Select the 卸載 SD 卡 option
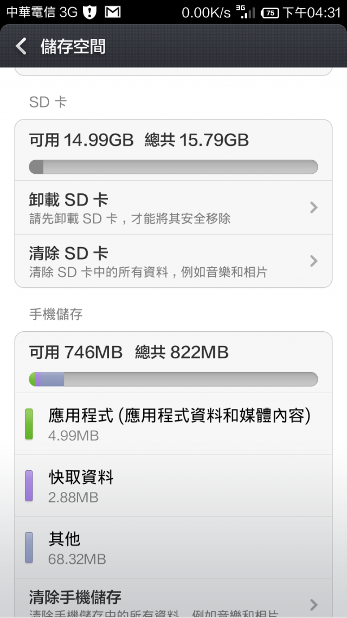The image size is (347, 618). (x=173, y=207)
